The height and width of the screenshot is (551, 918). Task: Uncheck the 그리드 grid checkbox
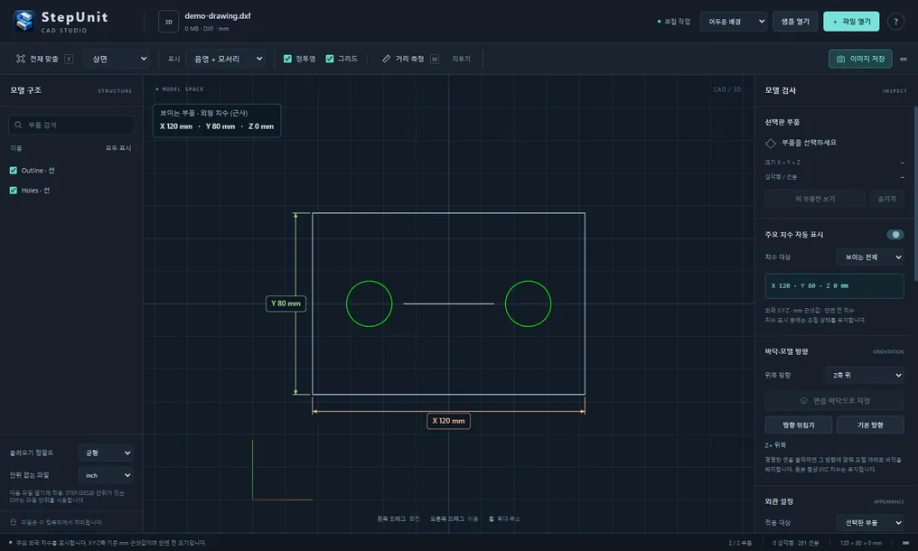tap(330, 59)
